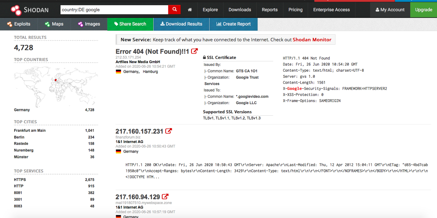Go to Reports
Image resolution: width=437 pixels, height=218 pixels.
pos(270,10)
